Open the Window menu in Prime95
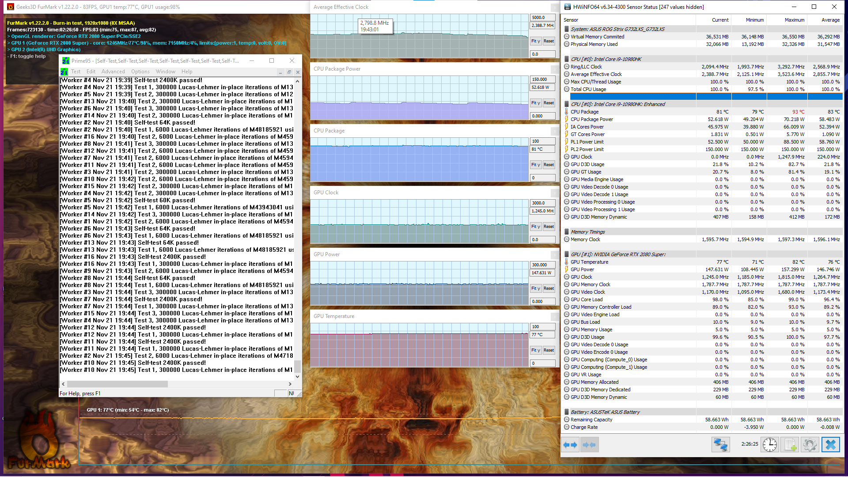Viewport: 848px width, 477px height. [x=166, y=72]
